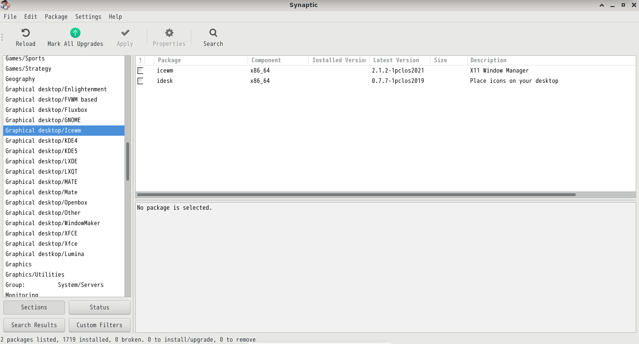Image resolution: width=639 pixels, height=344 pixels.
Task: Select Graphical desktop/Fluxbox section
Action: (x=64, y=110)
